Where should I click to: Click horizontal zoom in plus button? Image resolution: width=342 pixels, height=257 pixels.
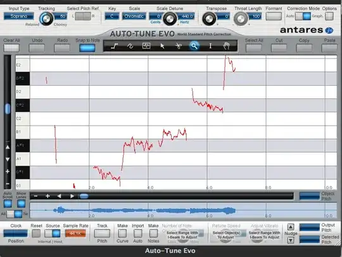(x=47, y=196)
